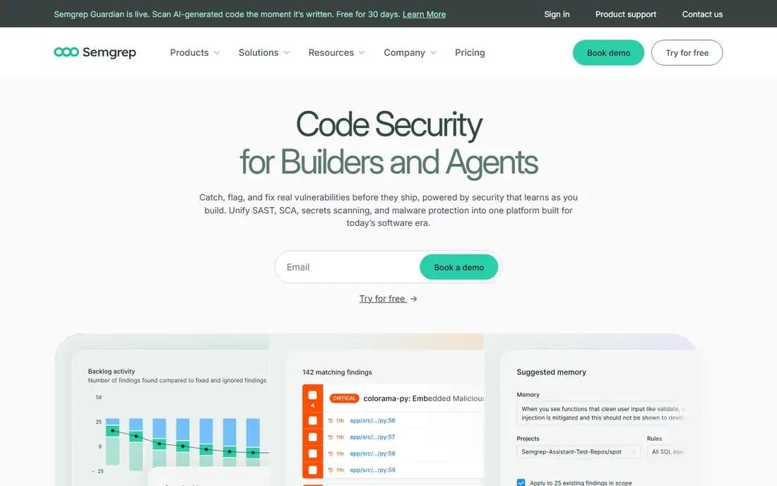
Task: Open the Sign in link
Action: point(557,14)
